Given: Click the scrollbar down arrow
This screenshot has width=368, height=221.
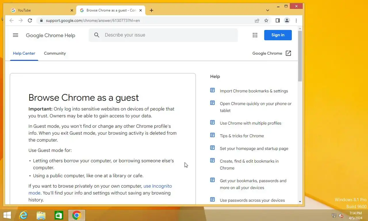Looking at the screenshot, I should 300,202.
